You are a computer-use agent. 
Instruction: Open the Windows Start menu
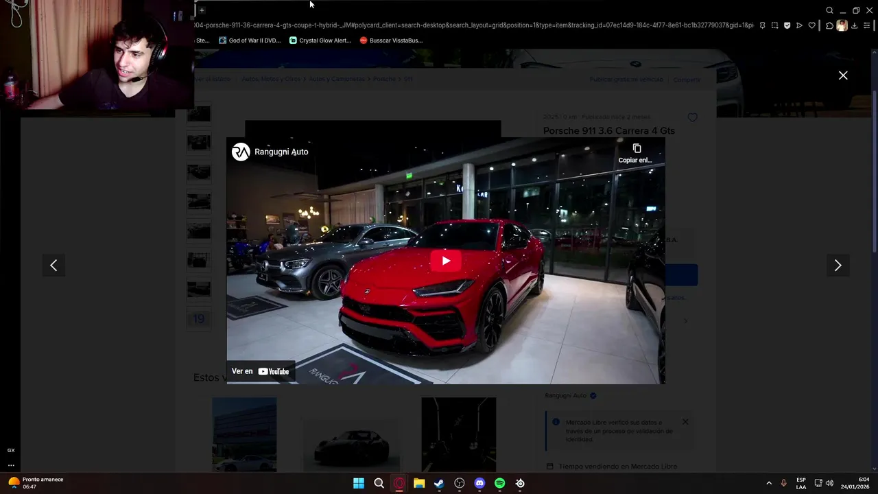(x=359, y=483)
